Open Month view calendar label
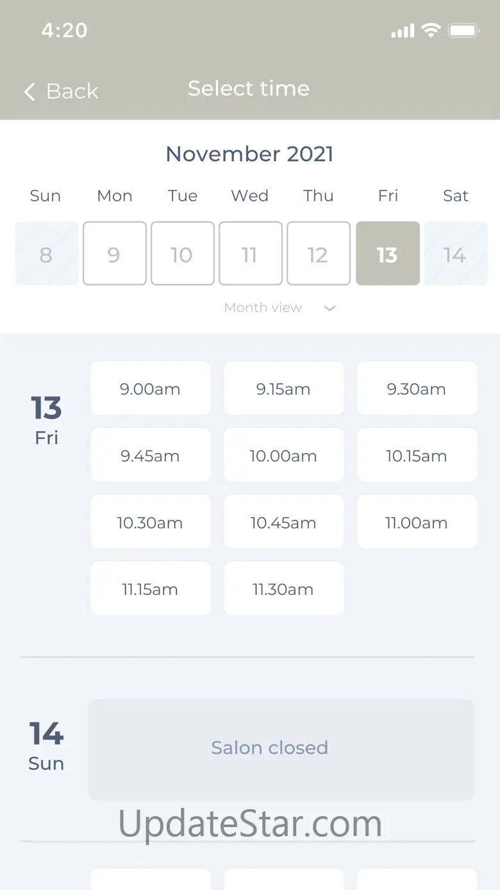 (263, 307)
